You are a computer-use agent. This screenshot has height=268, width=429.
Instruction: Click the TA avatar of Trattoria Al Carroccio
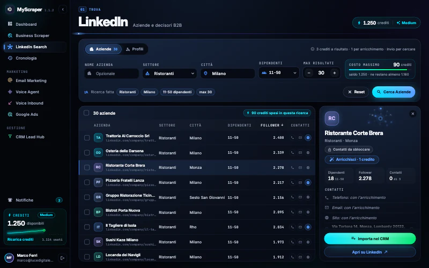(98, 138)
